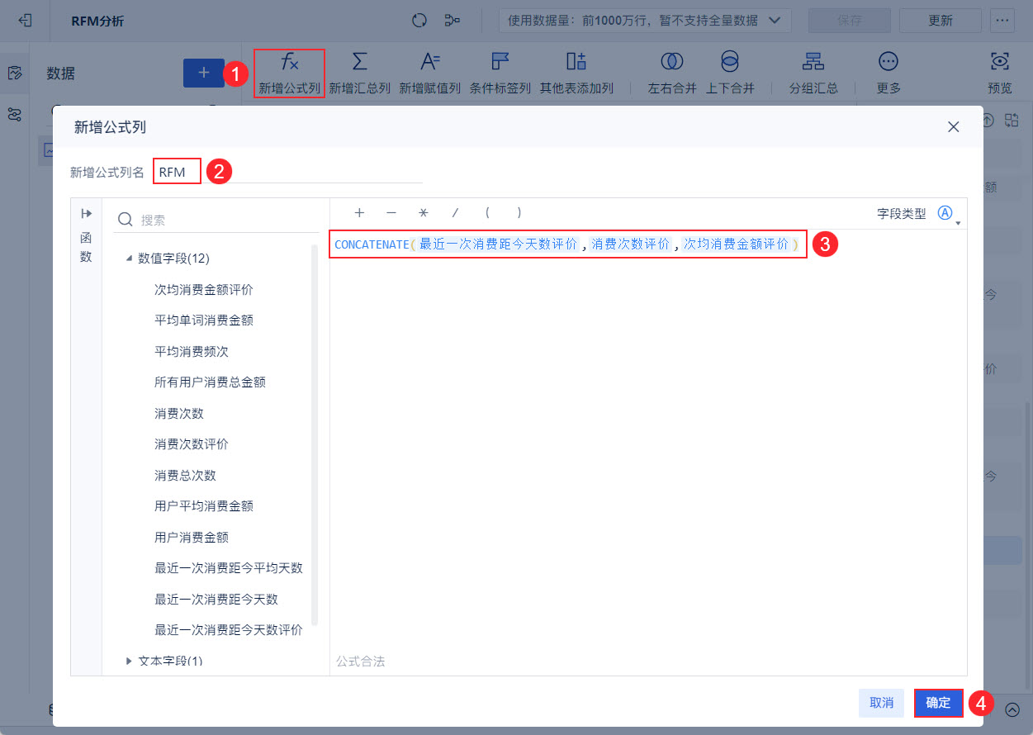The height and width of the screenshot is (735, 1033).
Task: Click the refresh circle icon in the header
Action: 420,21
